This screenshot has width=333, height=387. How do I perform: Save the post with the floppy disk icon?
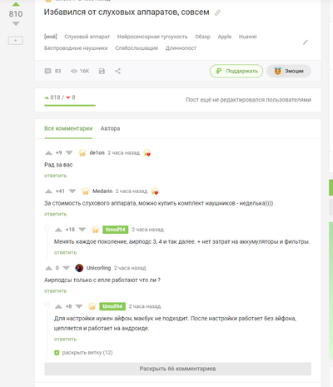(102, 72)
